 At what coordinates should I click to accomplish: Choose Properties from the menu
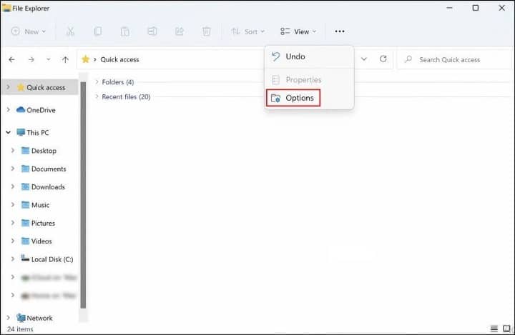(x=309, y=80)
